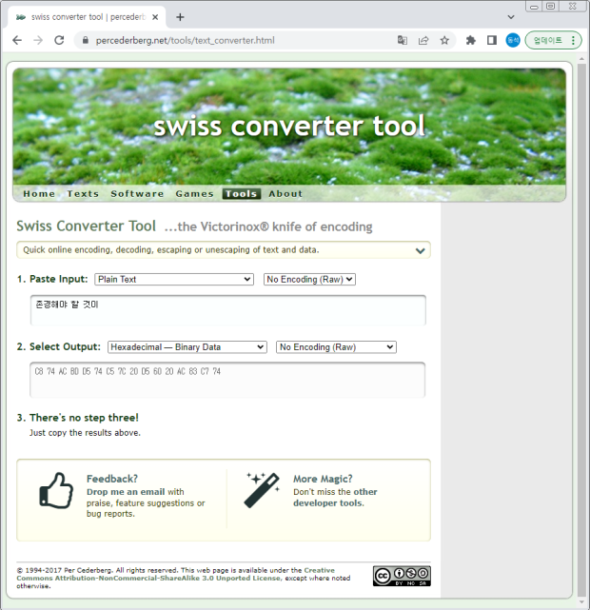This screenshot has height=610, width=590.
Task: Bookmark this page with star icon
Action: click(x=444, y=40)
